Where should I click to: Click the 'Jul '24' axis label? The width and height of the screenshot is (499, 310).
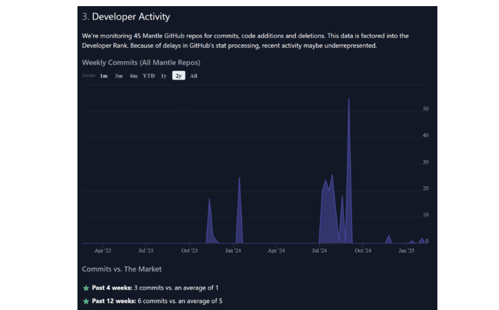click(x=319, y=250)
